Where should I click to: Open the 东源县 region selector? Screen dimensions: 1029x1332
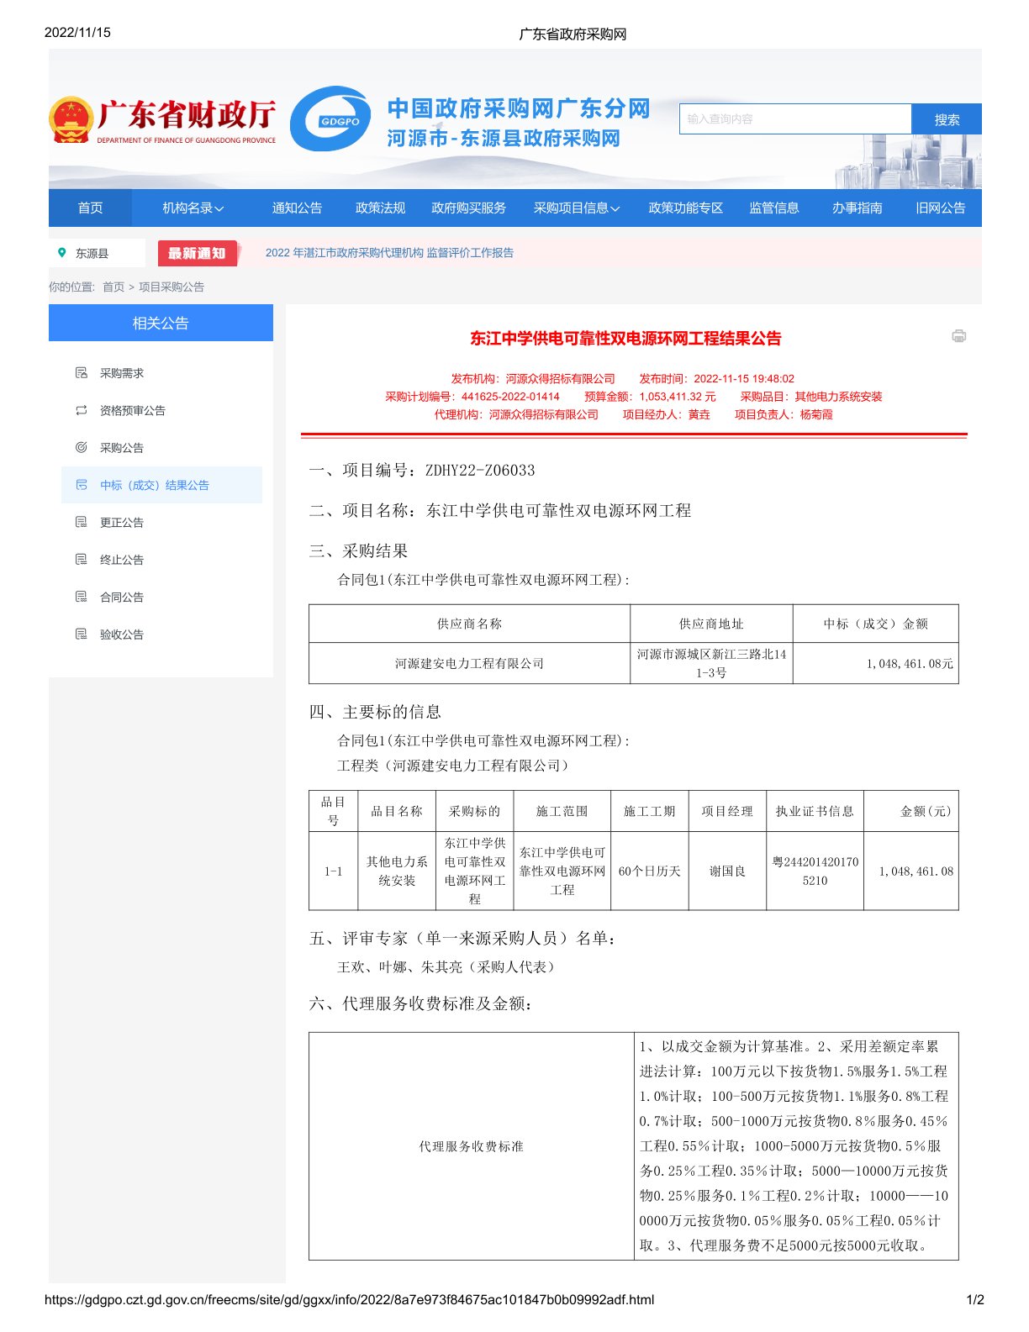(x=92, y=253)
